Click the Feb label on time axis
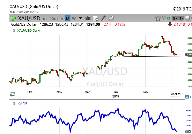Image resolution: width=192 pixels, height=134 pixels. click(x=145, y=92)
